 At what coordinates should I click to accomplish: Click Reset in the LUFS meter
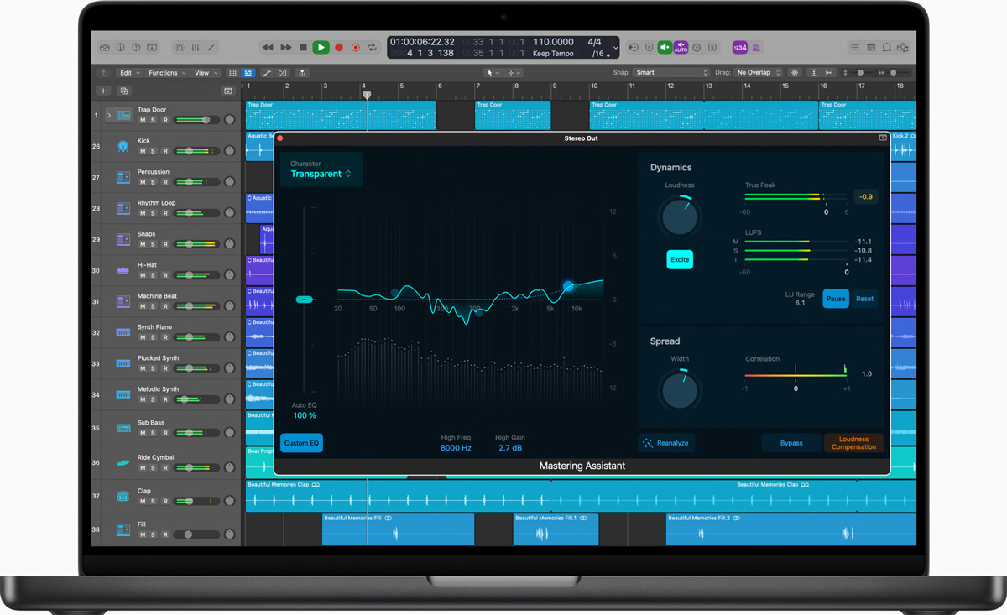pyautogui.click(x=864, y=299)
